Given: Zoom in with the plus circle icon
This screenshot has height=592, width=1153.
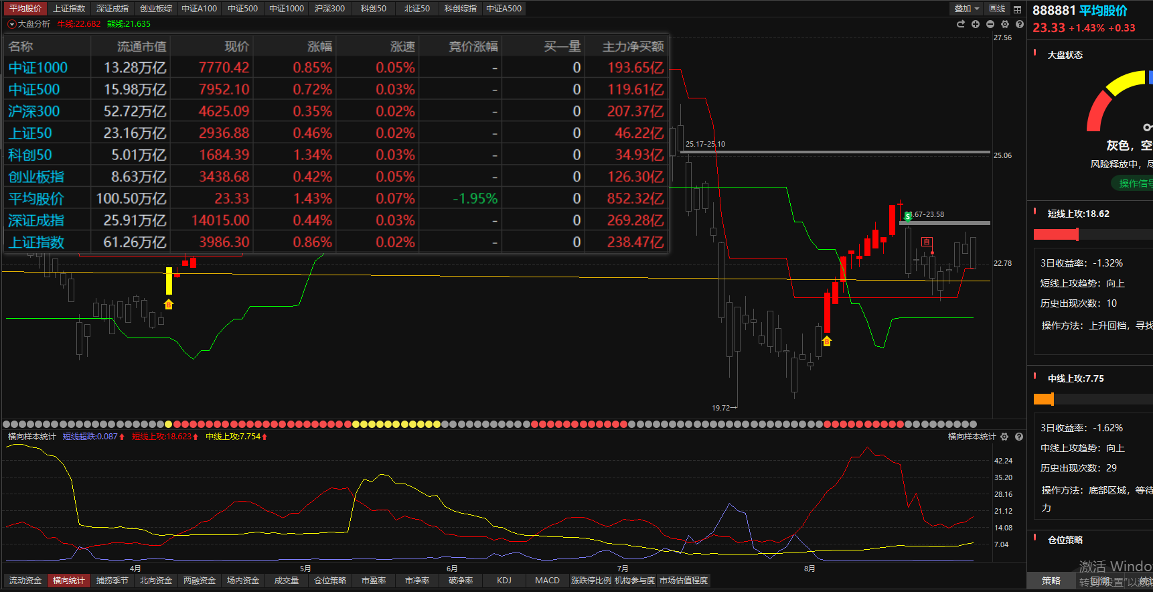Looking at the screenshot, I should coord(976,24).
